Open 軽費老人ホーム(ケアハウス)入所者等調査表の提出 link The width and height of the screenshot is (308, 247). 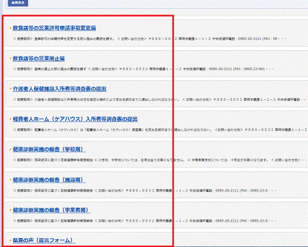(75, 119)
